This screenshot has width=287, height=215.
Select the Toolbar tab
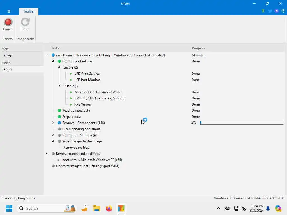tap(29, 11)
